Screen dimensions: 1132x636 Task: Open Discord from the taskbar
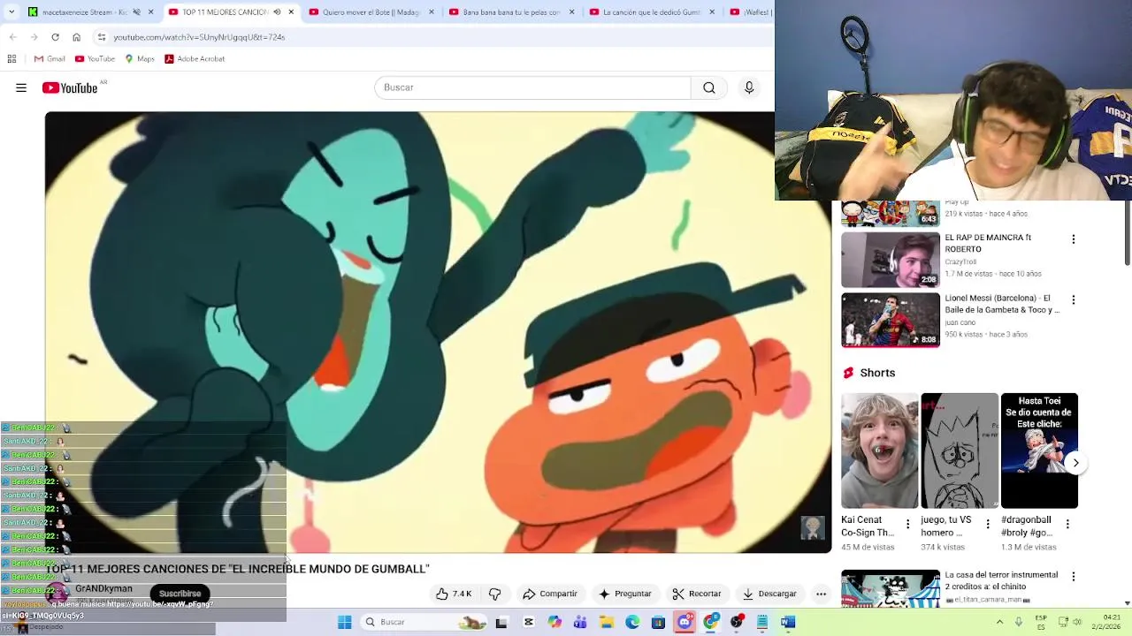click(x=685, y=622)
